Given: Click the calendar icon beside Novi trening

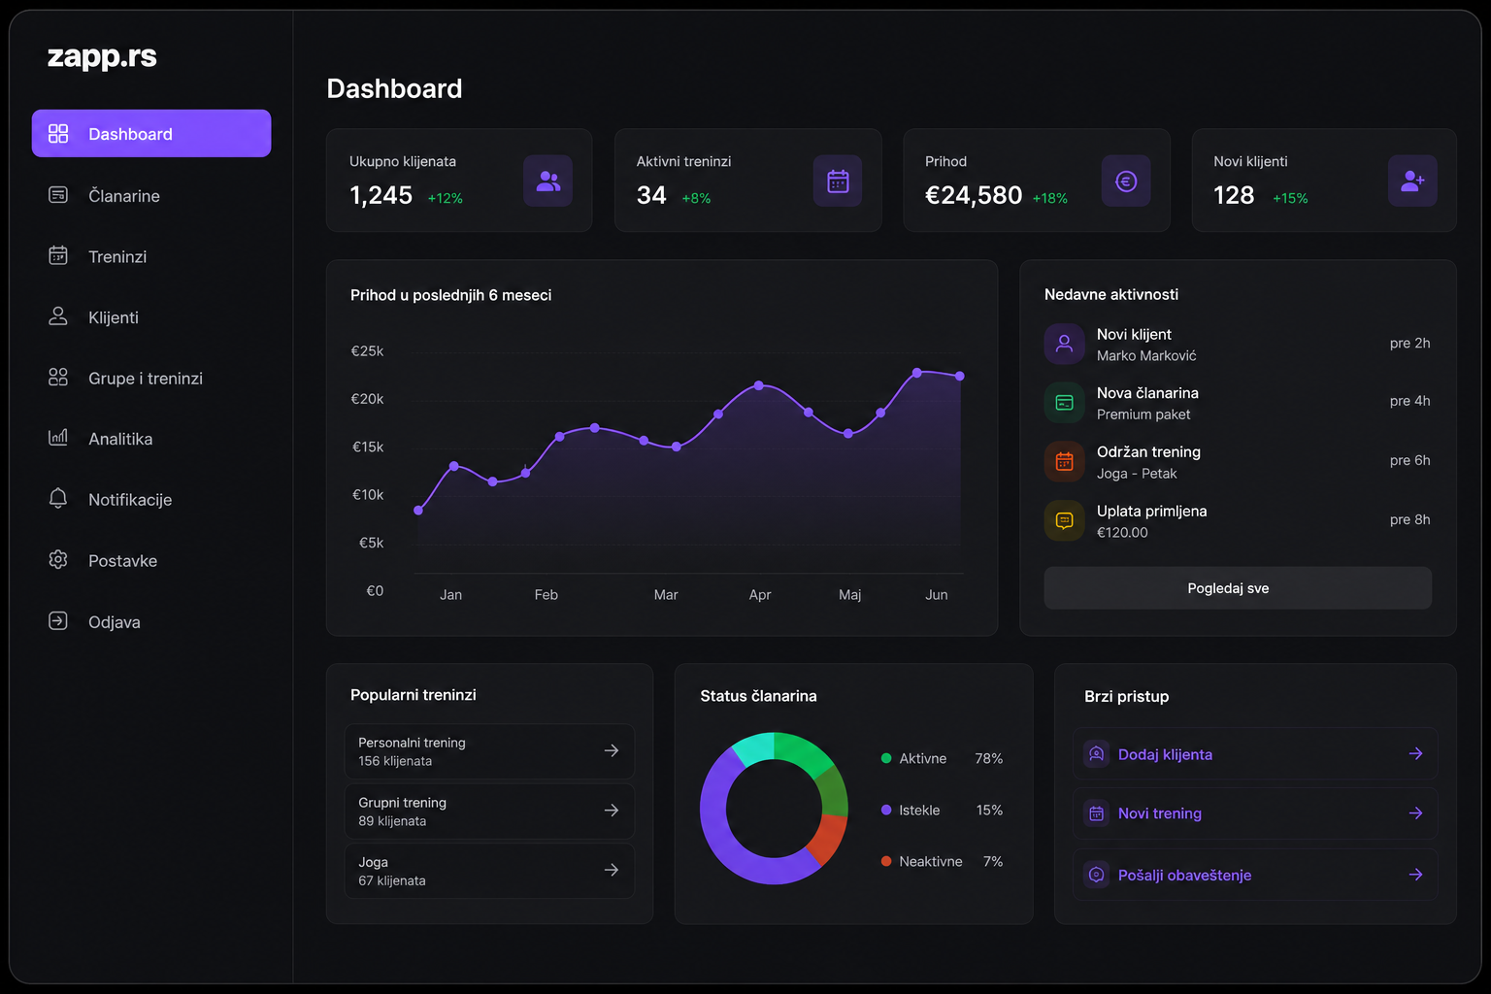Looking at the screenshot, I should (x=1096, y=813).
